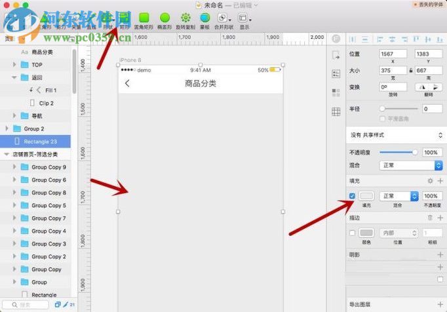Align selected layers to horizontal center
The width and height of the screenshot is (447, 312).
click(392, 39)
